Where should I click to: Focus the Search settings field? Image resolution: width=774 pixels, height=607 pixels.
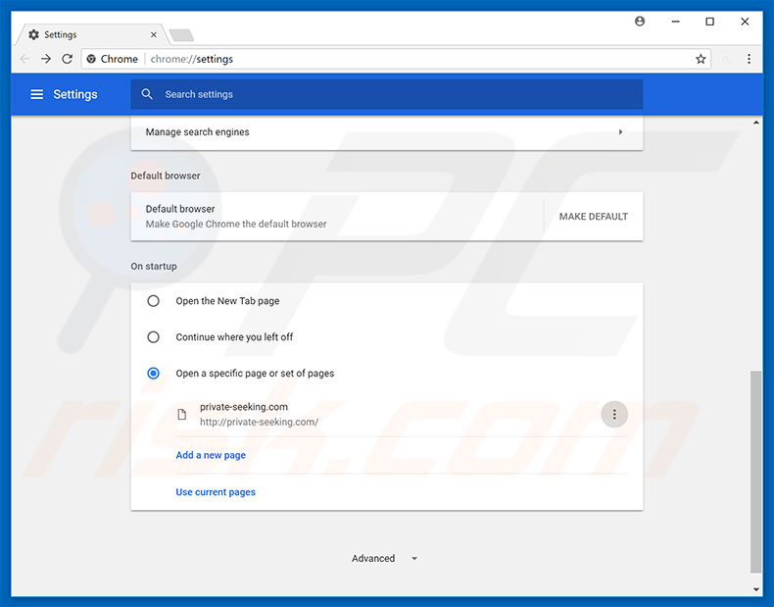coord(386,94)
